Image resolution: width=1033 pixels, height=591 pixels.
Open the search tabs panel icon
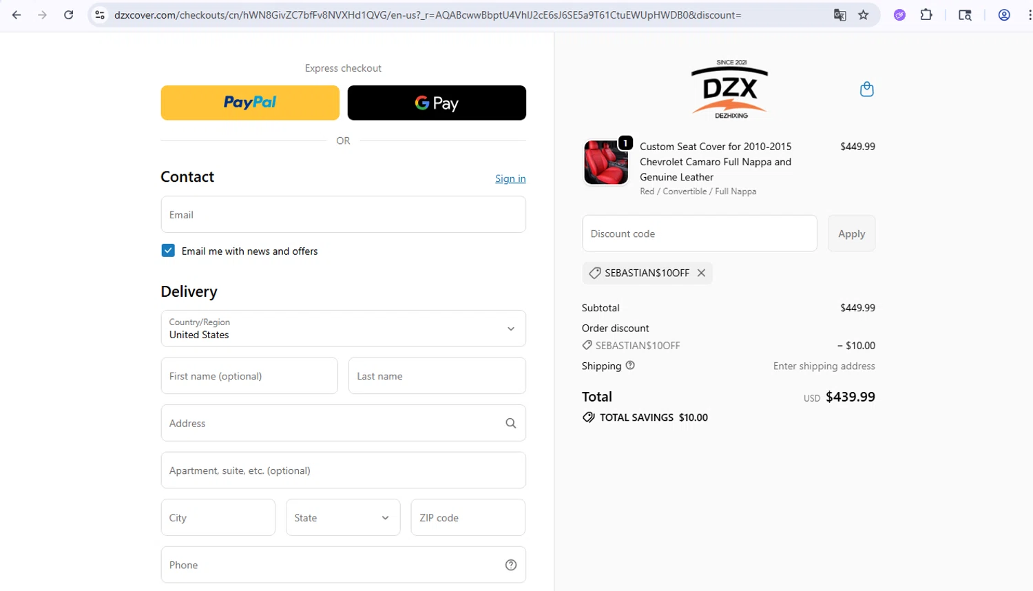coord(965,14)
